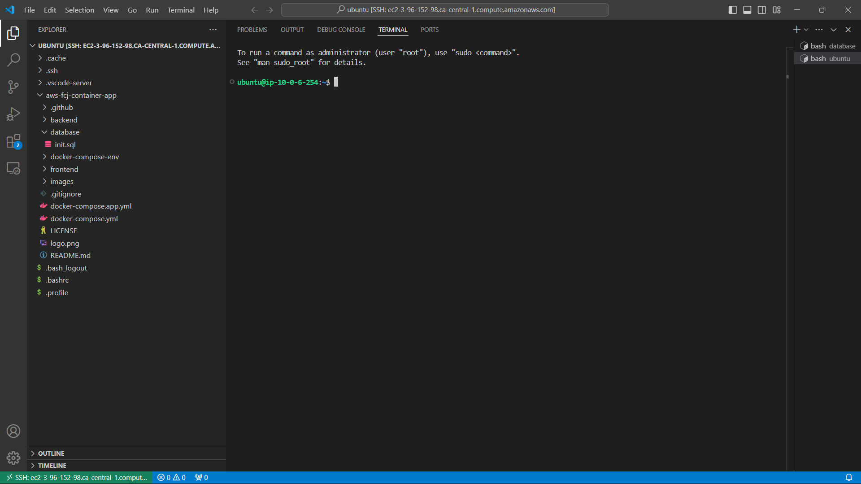Toggle the primary side bar layout icon
This screenshot has width=861, height=484.
[x=732, y=10]
